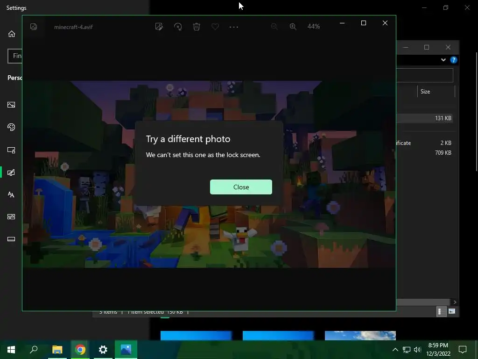The width and height of the screenshot is (478, 359).
Task: Choose the first blue lock screen thumbnail
Action: [196, 335]
